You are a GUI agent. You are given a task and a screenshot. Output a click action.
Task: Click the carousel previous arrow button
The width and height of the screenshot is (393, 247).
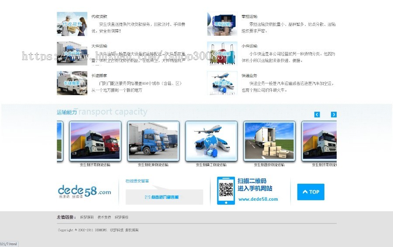tap(317, 114)
